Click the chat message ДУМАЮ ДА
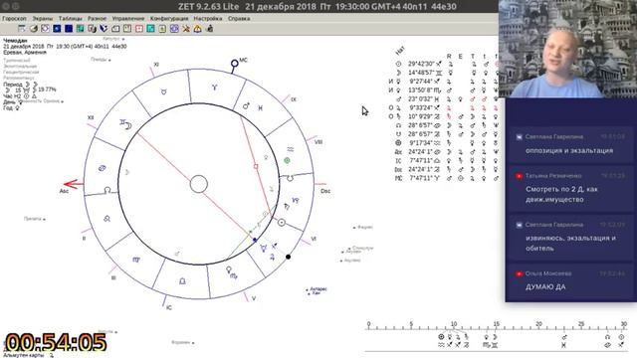This screenshot has height=358, width=637. (x=545, y=287)
